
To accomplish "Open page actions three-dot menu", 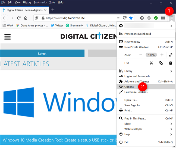I will point(118,18).
